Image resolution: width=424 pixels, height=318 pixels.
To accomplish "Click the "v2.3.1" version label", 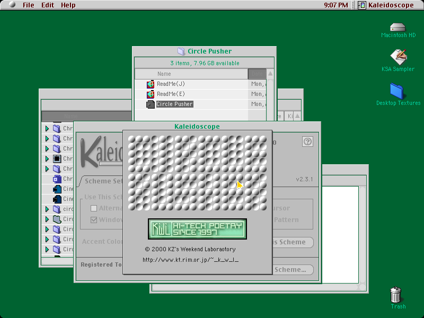I will (x=304, y=179).
